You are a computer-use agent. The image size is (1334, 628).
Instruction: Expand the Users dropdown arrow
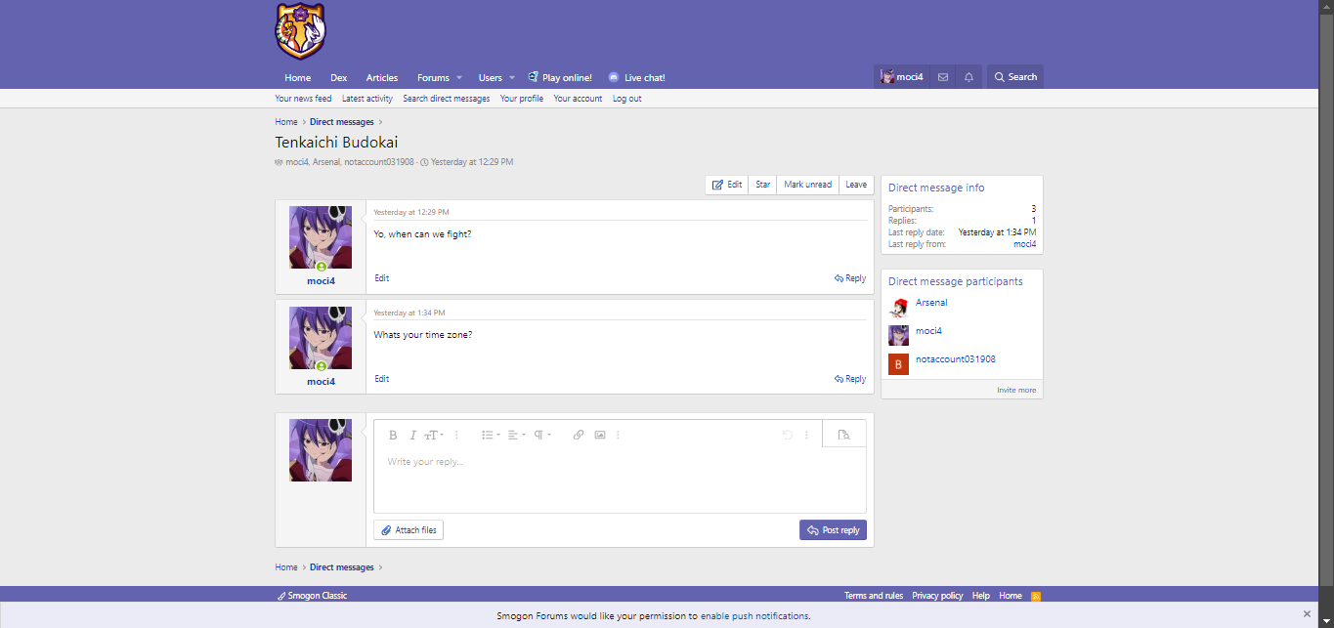[512, 78]
